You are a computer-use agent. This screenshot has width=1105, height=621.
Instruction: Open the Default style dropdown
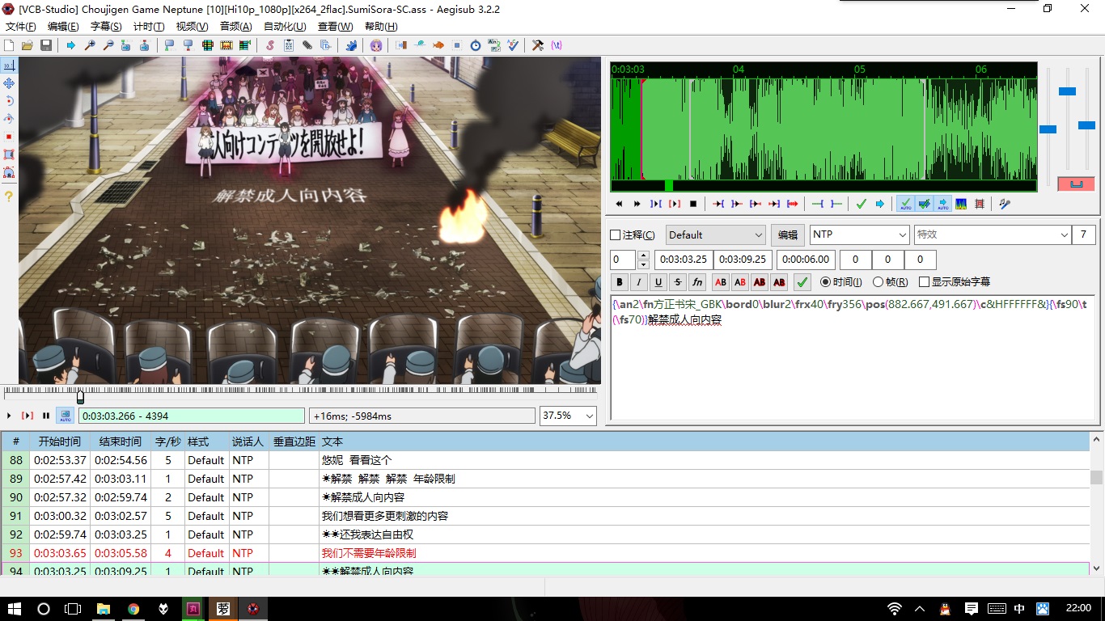[716, 234]
